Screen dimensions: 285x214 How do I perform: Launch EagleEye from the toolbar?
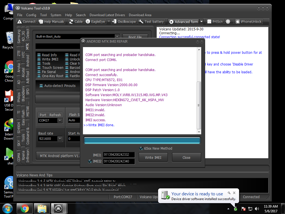click(x=95, y=22)
